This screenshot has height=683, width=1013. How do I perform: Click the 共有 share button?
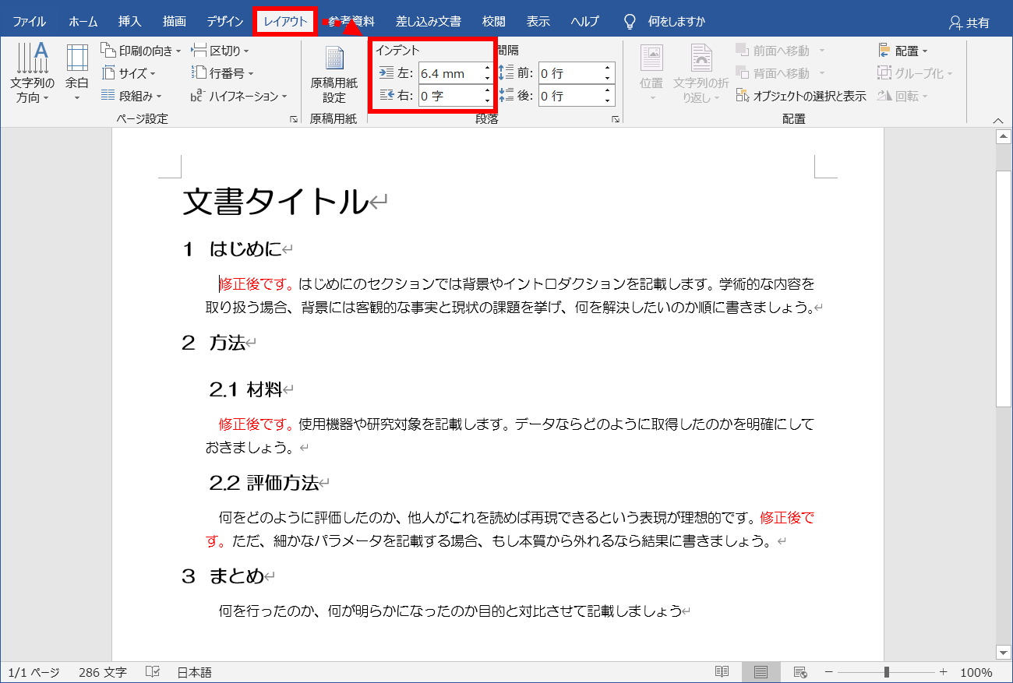pyautogui.click(x=969, y=23)
